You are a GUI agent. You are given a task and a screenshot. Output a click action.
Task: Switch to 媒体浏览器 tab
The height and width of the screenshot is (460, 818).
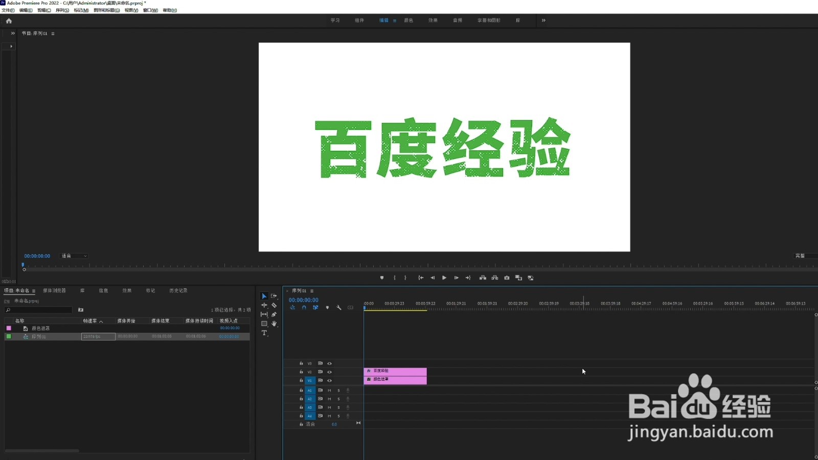(x=54, y=290)
